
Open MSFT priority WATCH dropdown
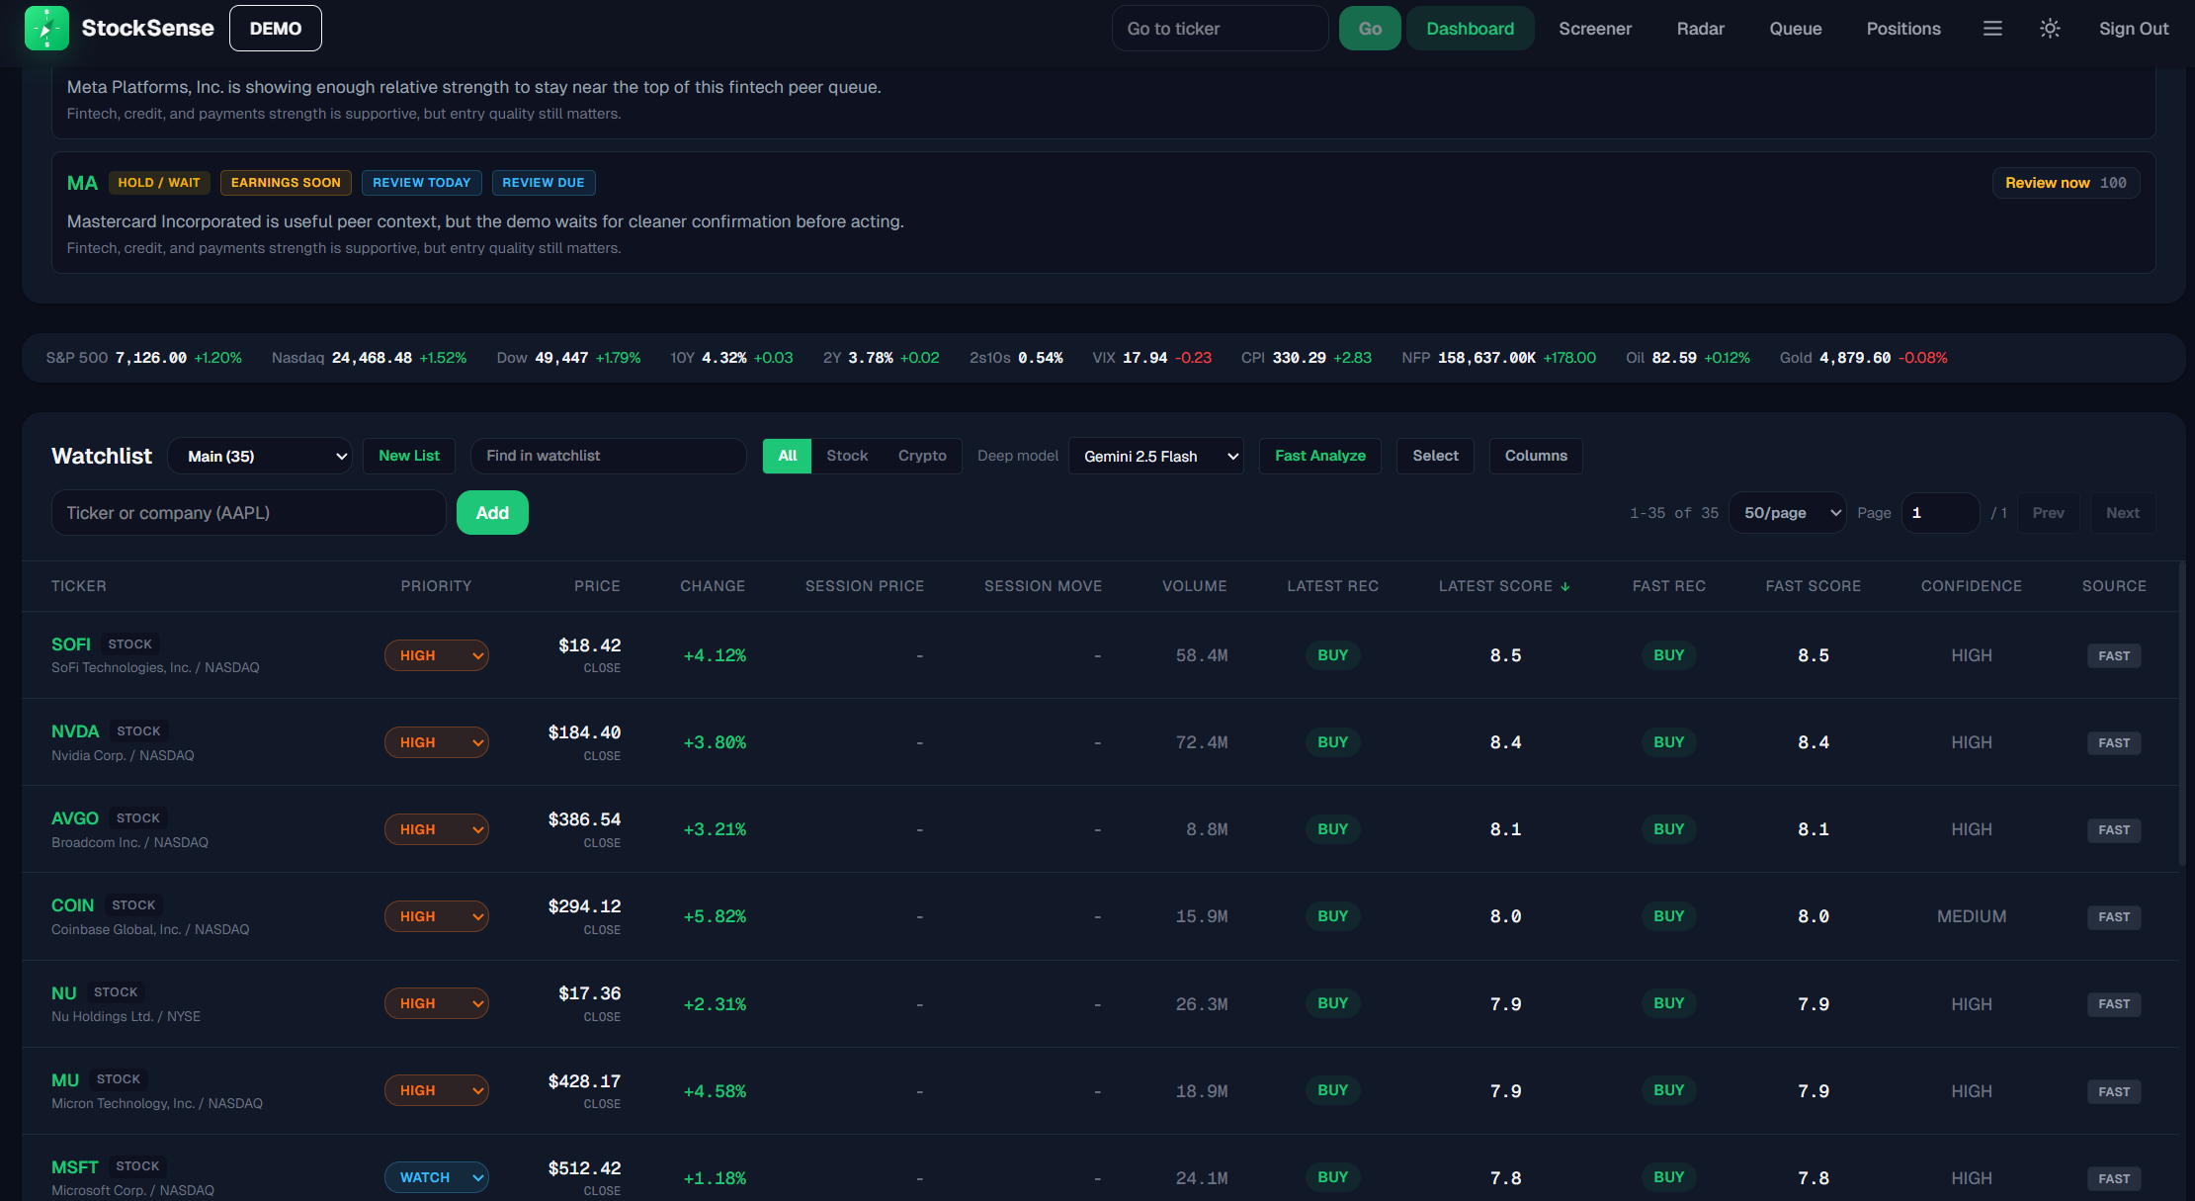(x=437, y=1177)
